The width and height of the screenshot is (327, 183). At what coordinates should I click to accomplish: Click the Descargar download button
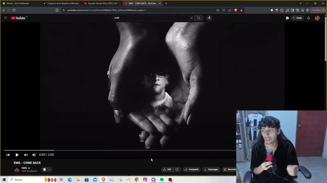211,169
